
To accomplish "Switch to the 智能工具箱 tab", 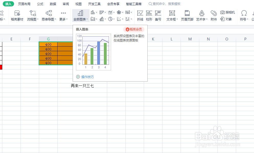I will coord(134,4).
